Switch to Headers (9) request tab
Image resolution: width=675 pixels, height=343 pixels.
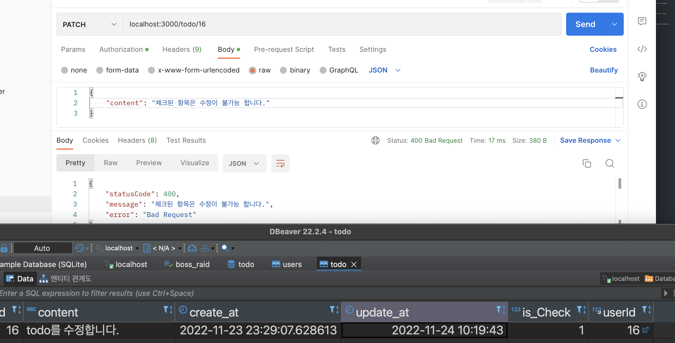(182, 49)
